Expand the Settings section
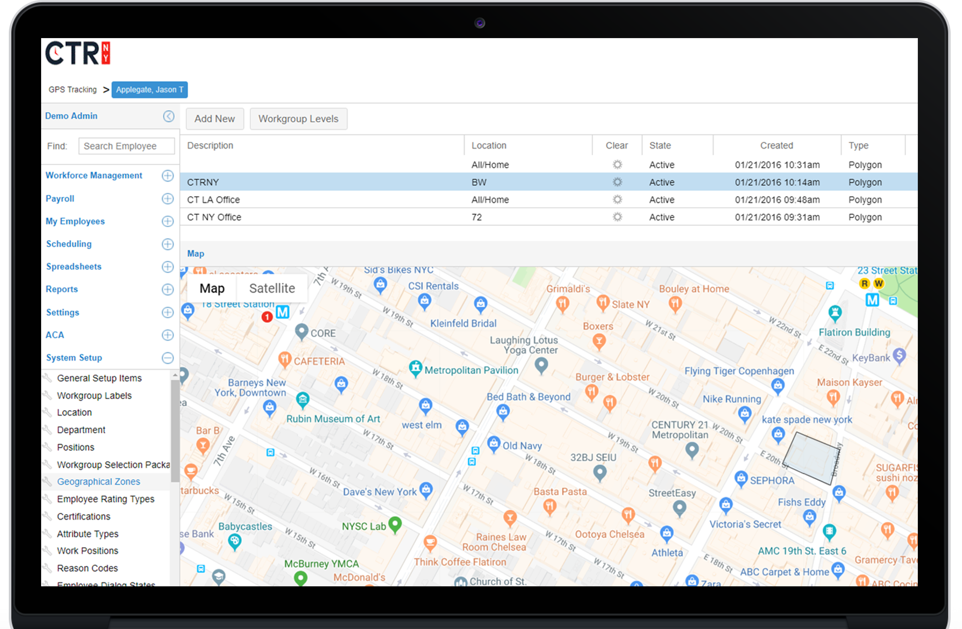 point(167,312)
